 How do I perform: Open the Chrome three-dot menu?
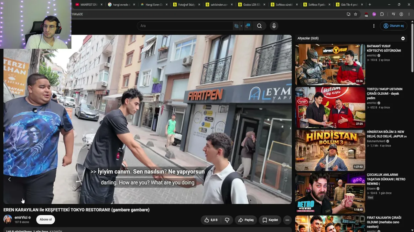[x=409, y=14]
